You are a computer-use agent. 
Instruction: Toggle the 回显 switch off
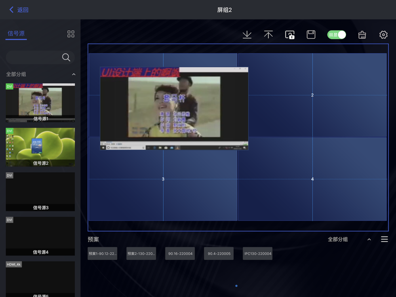337,34
